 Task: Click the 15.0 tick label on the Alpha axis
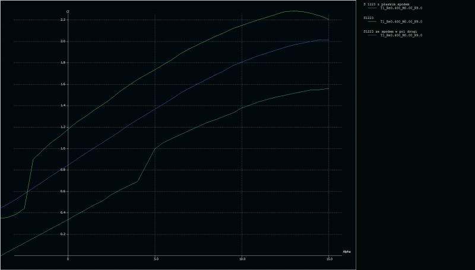click(x=329, y=259)
